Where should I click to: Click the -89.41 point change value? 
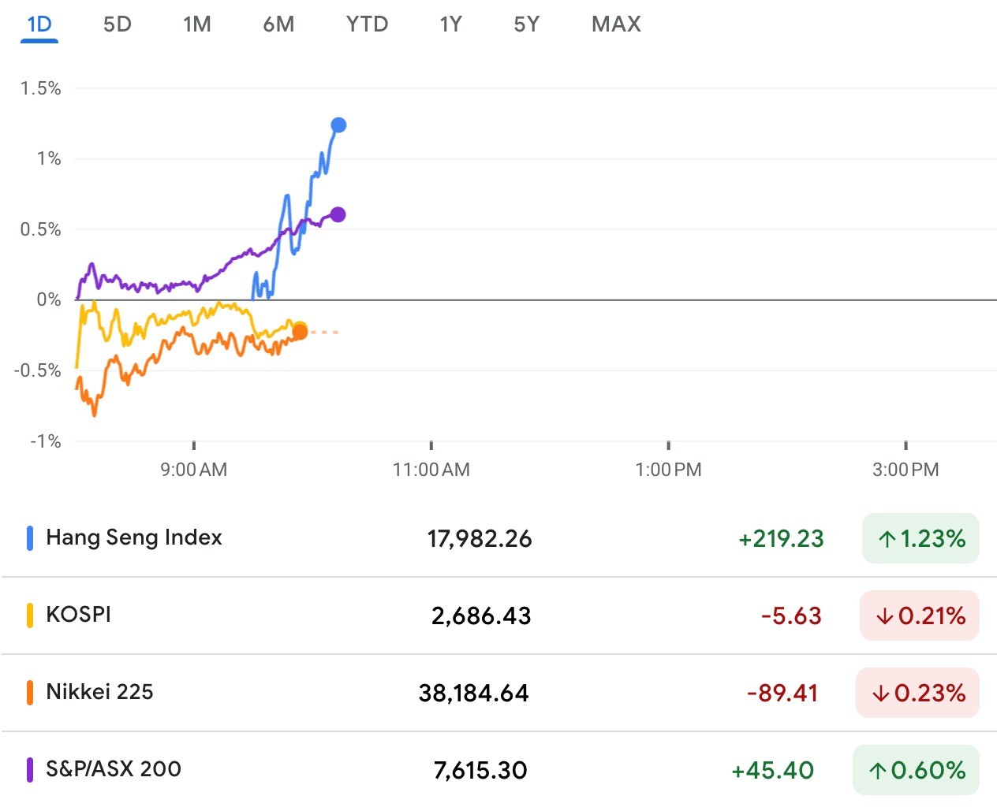coord(782,694)
